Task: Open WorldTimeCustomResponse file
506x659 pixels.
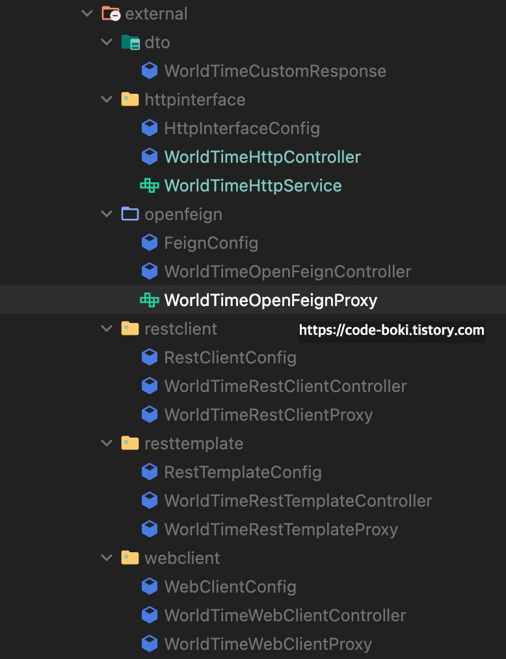Action: 276,71
